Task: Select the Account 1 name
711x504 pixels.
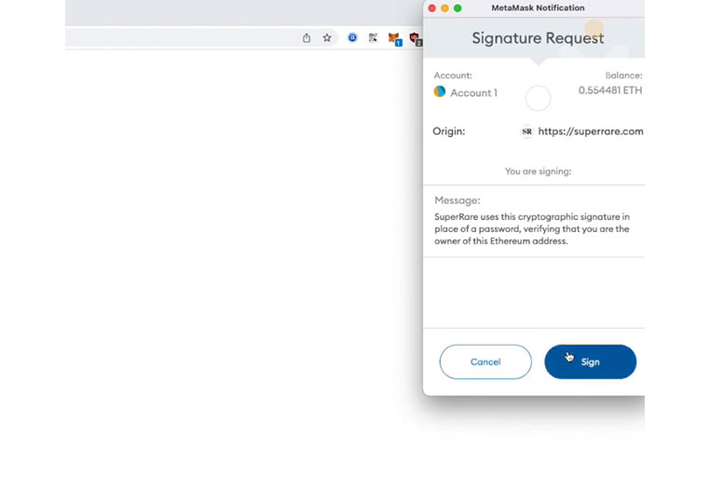Action: pyautogui.click(x=474, y=93)
